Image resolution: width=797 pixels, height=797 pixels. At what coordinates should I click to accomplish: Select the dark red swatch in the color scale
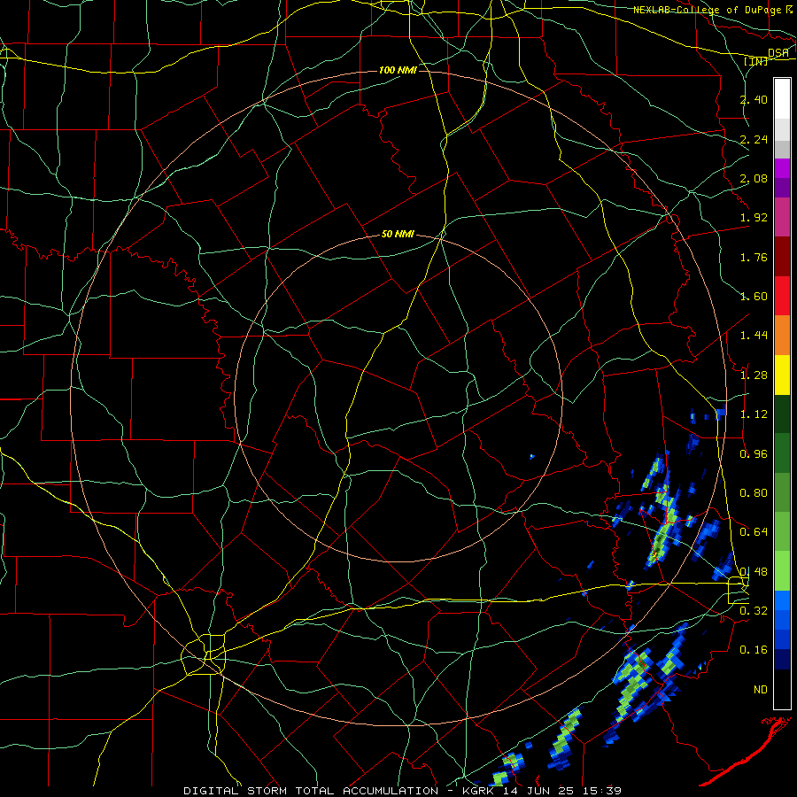point(782,257)
